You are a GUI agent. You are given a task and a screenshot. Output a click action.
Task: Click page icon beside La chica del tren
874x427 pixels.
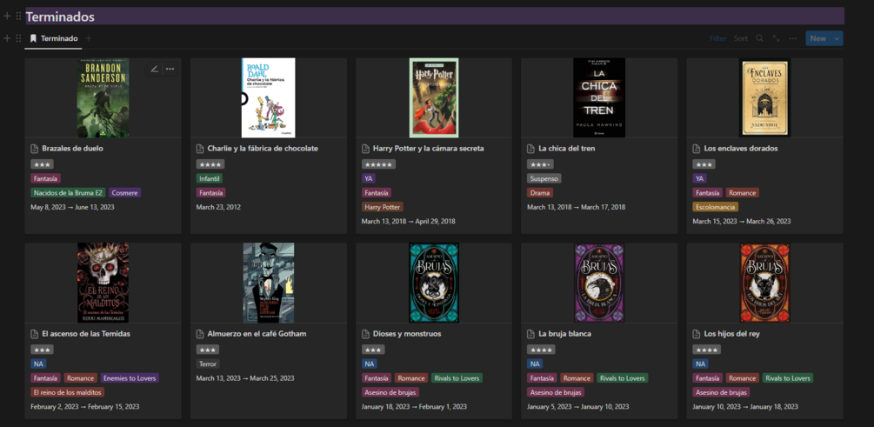[x=531, y=149]
